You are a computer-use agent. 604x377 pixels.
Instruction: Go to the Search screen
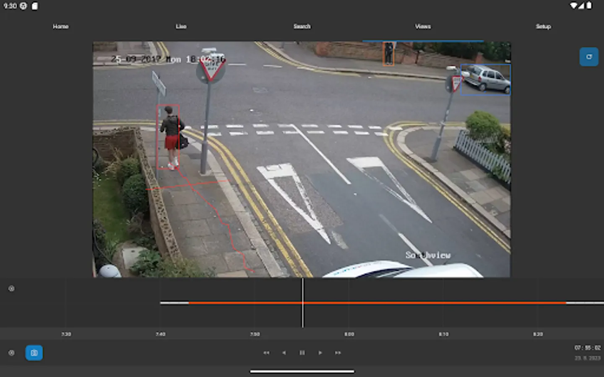[x=302, y=26]
